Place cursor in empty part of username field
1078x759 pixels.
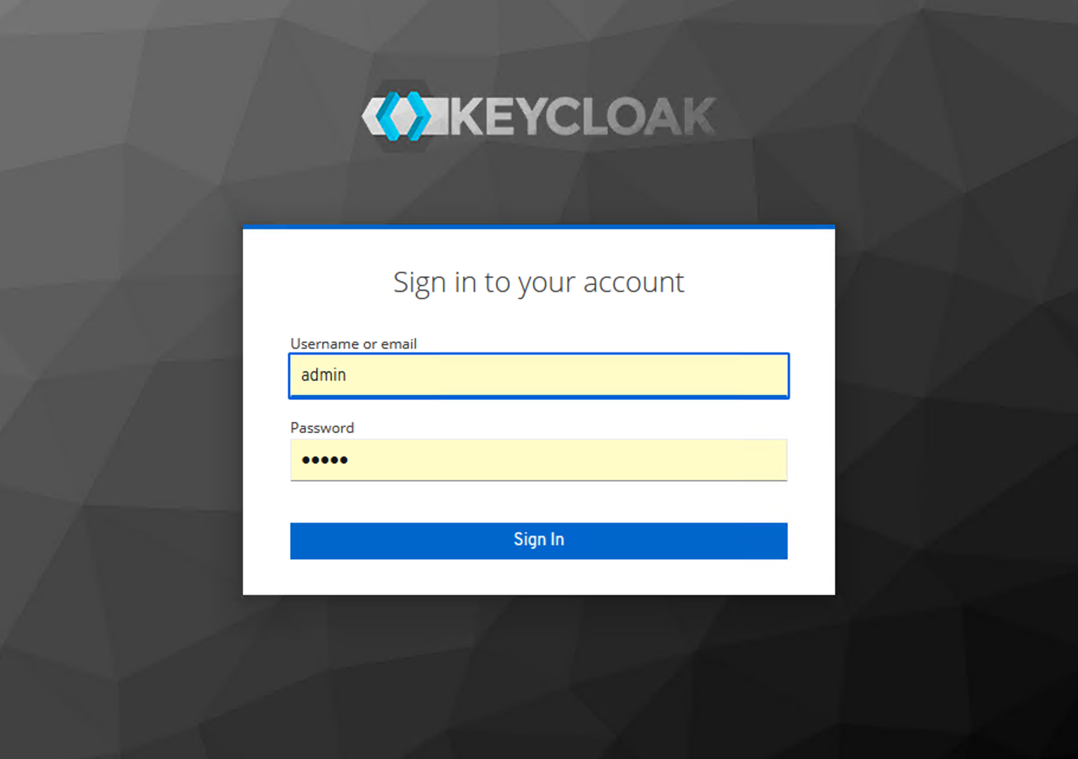tap(568, 376)
